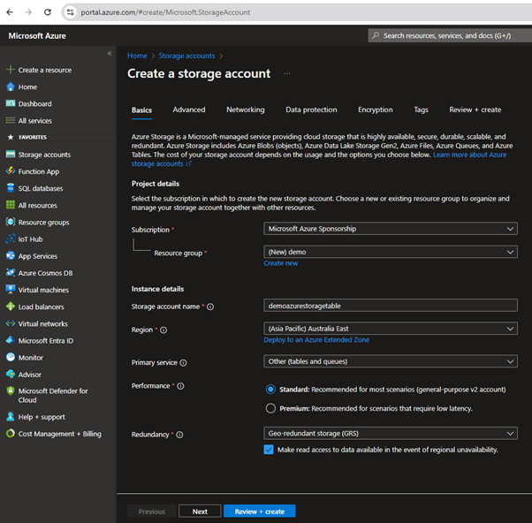Select Premium performance radio button
The height and width of the screenshot is (523, 532).
tap(270, 408)
